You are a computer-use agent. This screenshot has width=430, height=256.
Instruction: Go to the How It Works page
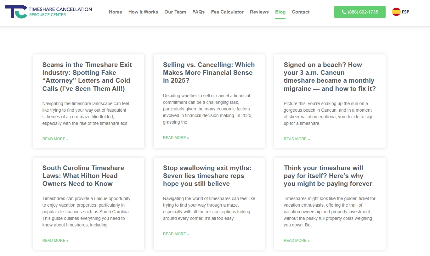click(143, 12)
